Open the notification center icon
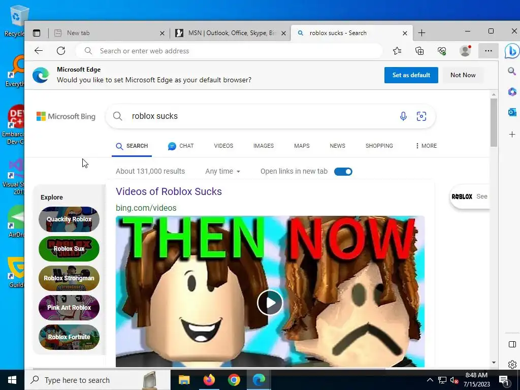 [x=504, y=380]
